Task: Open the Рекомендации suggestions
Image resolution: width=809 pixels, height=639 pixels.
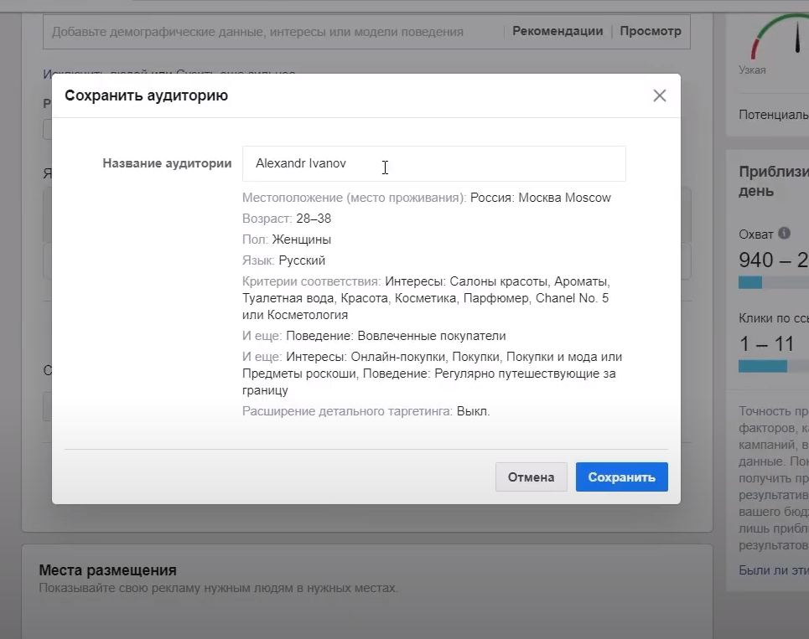Action: click(x=557, y=30)
